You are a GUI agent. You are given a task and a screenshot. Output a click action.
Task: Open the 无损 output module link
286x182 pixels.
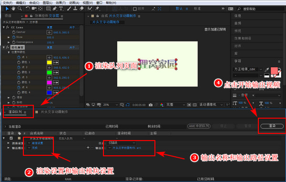tap(35, 148)
